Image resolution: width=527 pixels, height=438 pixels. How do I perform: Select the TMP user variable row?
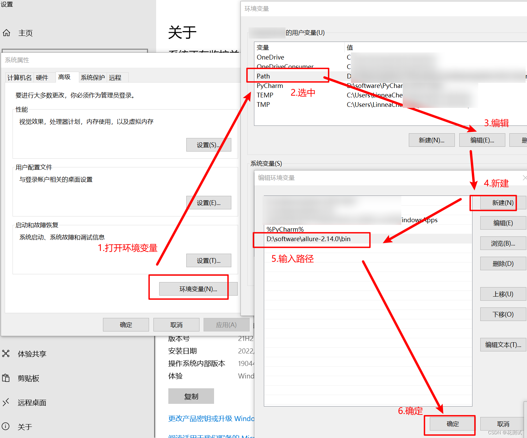point(390,105)
